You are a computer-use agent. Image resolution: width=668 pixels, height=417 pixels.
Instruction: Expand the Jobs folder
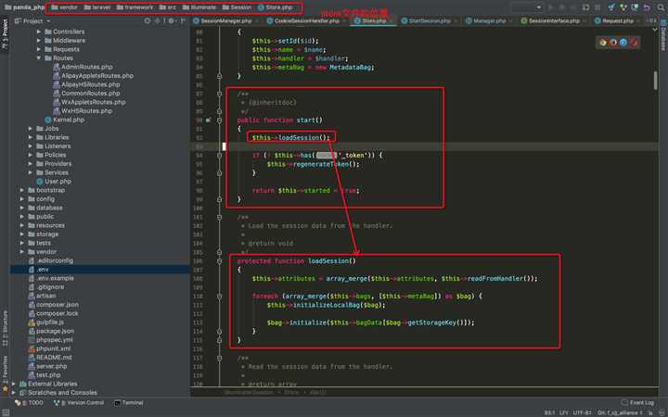point(31,129)
